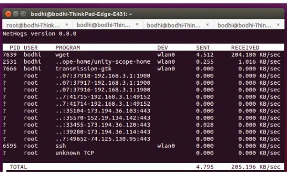Close the root@bodhi-Think... tab
Screen dimensions: 287x172
[67, 24]
